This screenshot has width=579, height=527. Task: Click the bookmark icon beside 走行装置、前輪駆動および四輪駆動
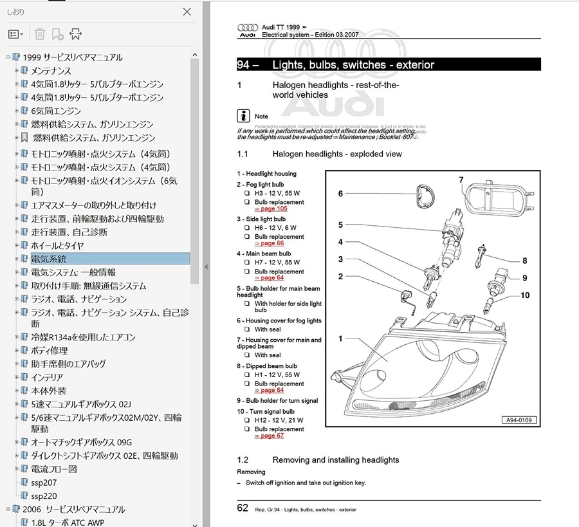click(24, 219)
